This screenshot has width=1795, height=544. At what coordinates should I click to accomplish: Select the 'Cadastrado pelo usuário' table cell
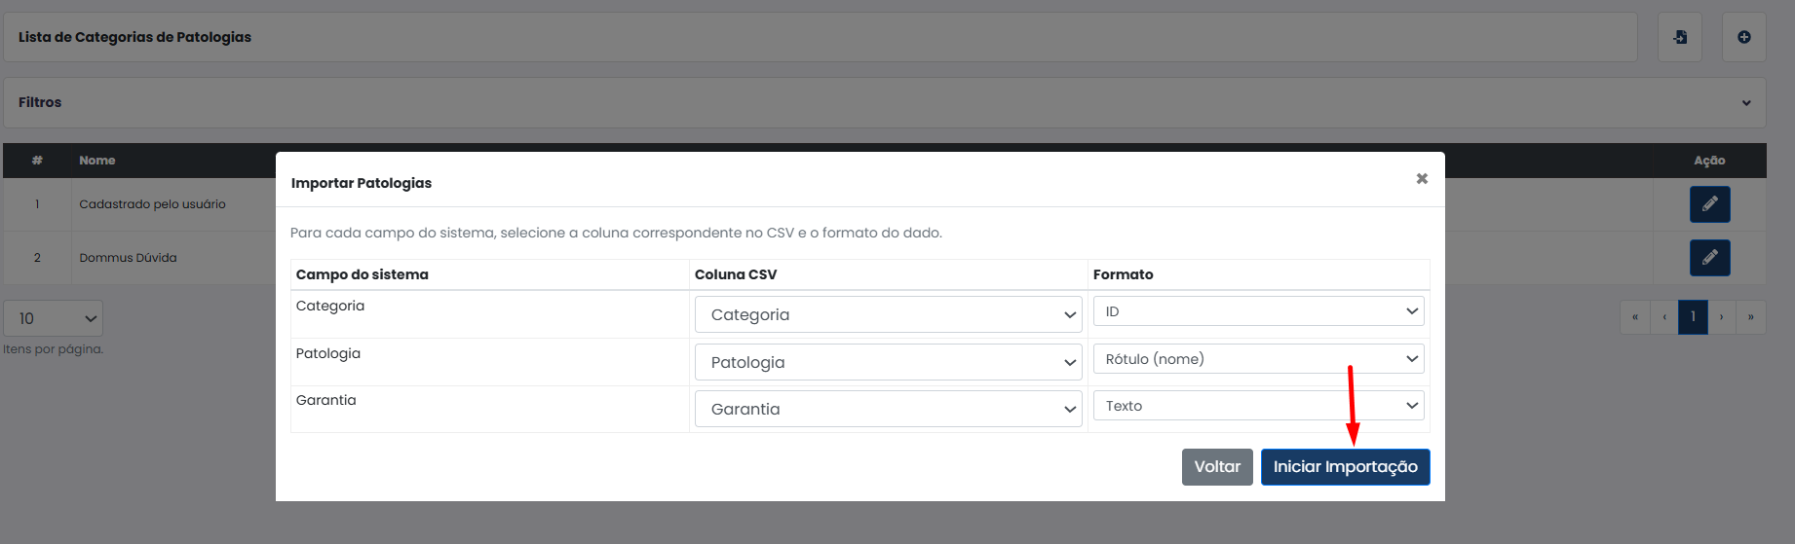coord(152,204)
